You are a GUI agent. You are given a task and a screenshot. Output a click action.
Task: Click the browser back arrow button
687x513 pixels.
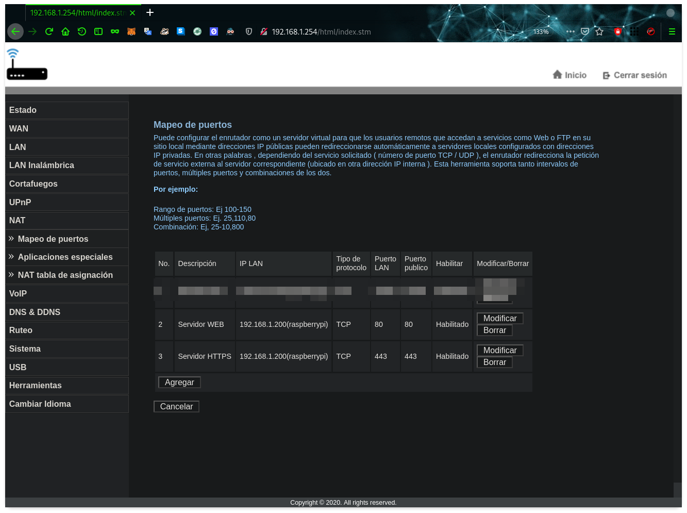click(x=15, y=31)
